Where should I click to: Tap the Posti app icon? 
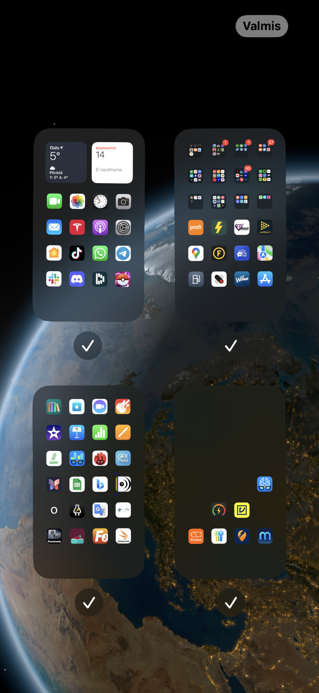(x=196, y=227)
